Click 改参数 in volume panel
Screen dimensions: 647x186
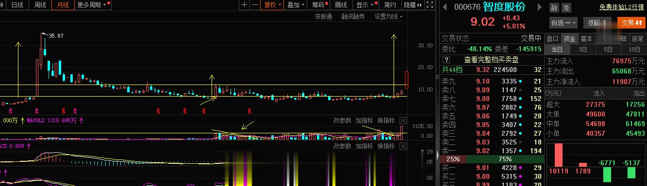(x=343, y=120)
